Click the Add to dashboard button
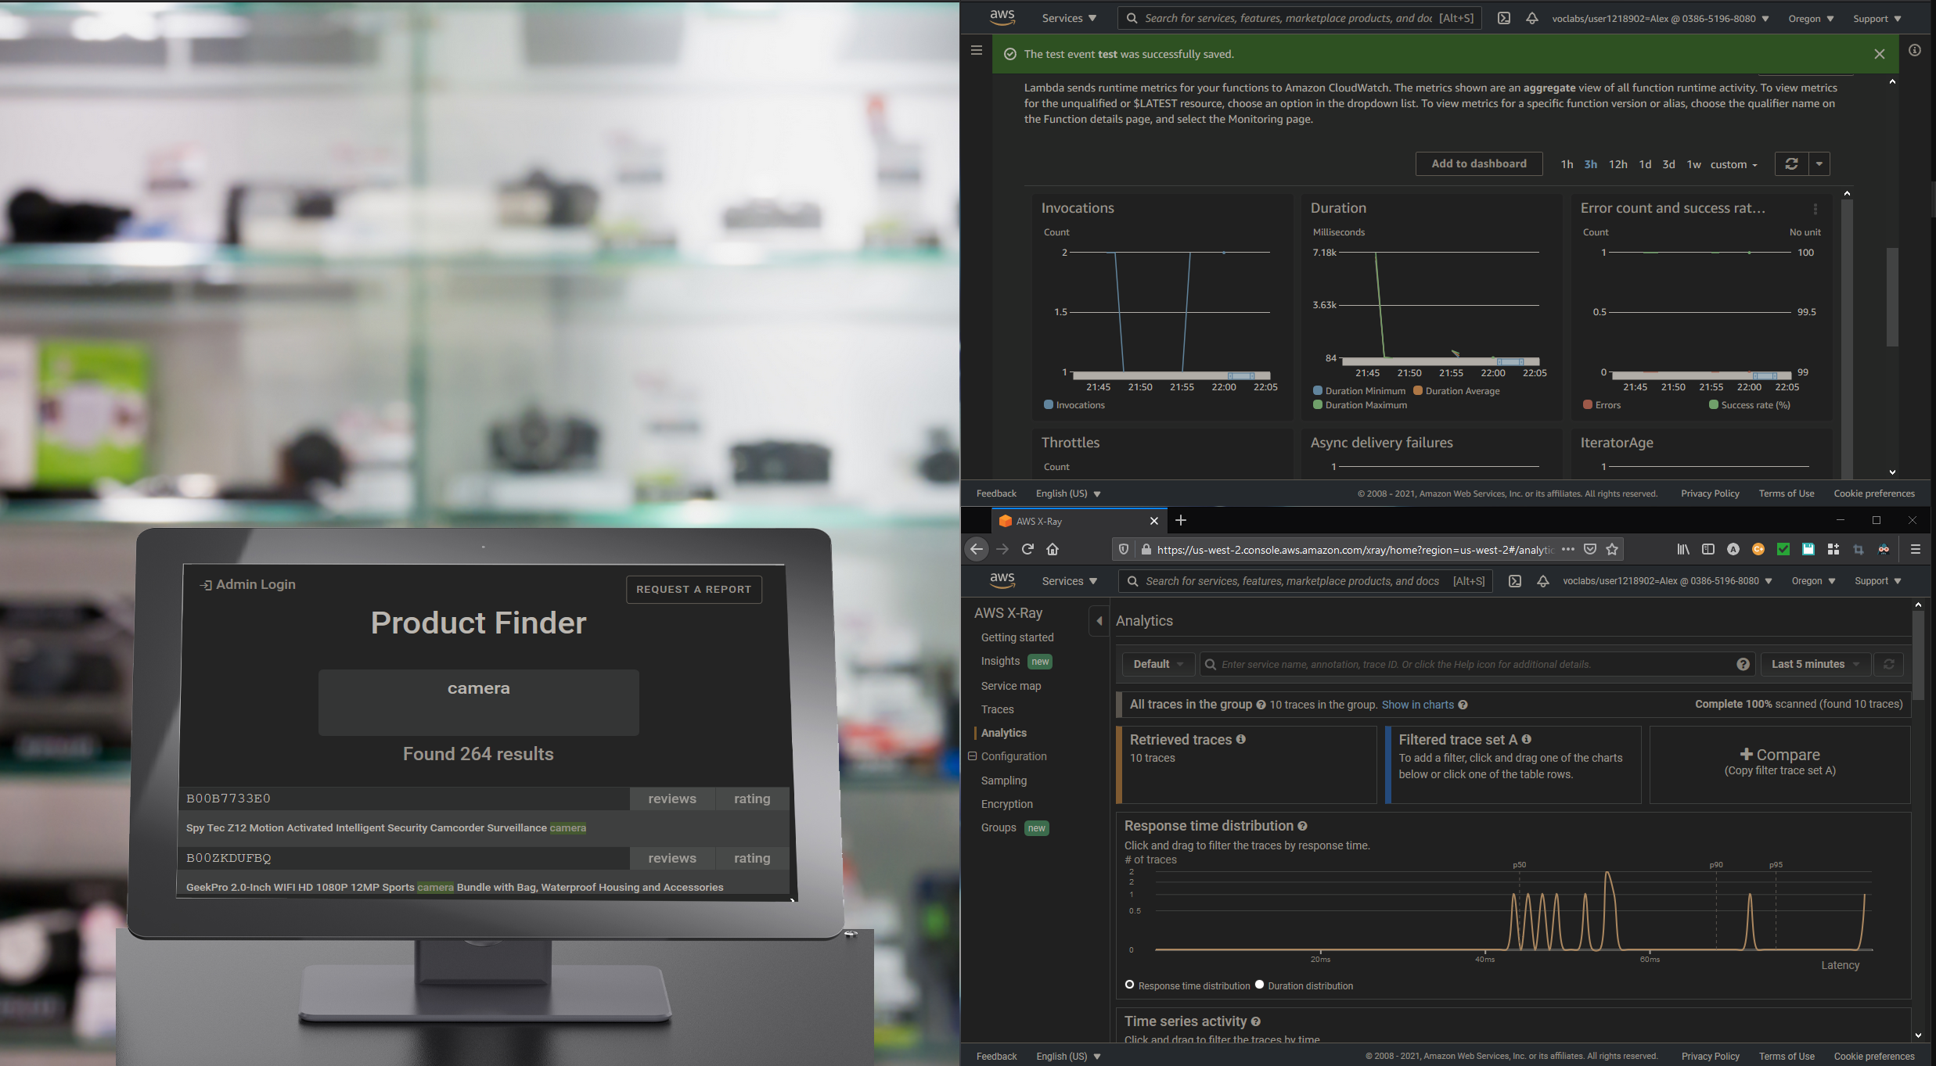The width and height of the screenshot is (1936, 1066). click(1478, 163)
